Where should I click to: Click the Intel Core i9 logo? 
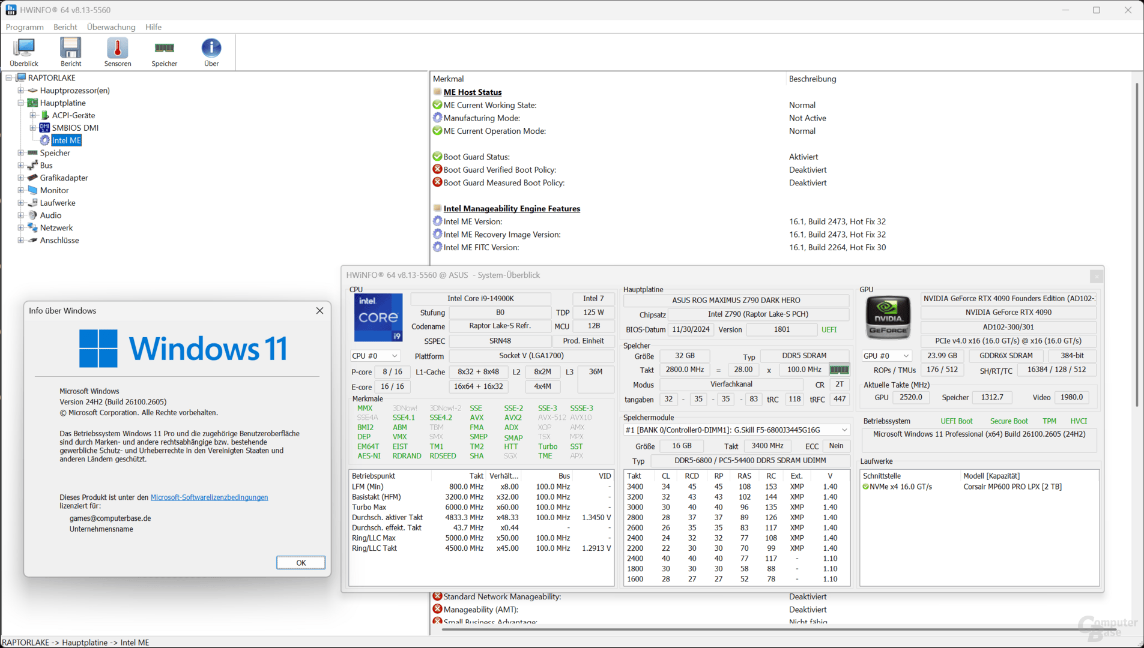point(378,317)
